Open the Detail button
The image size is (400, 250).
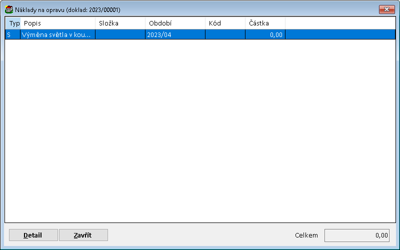(33, 235)
